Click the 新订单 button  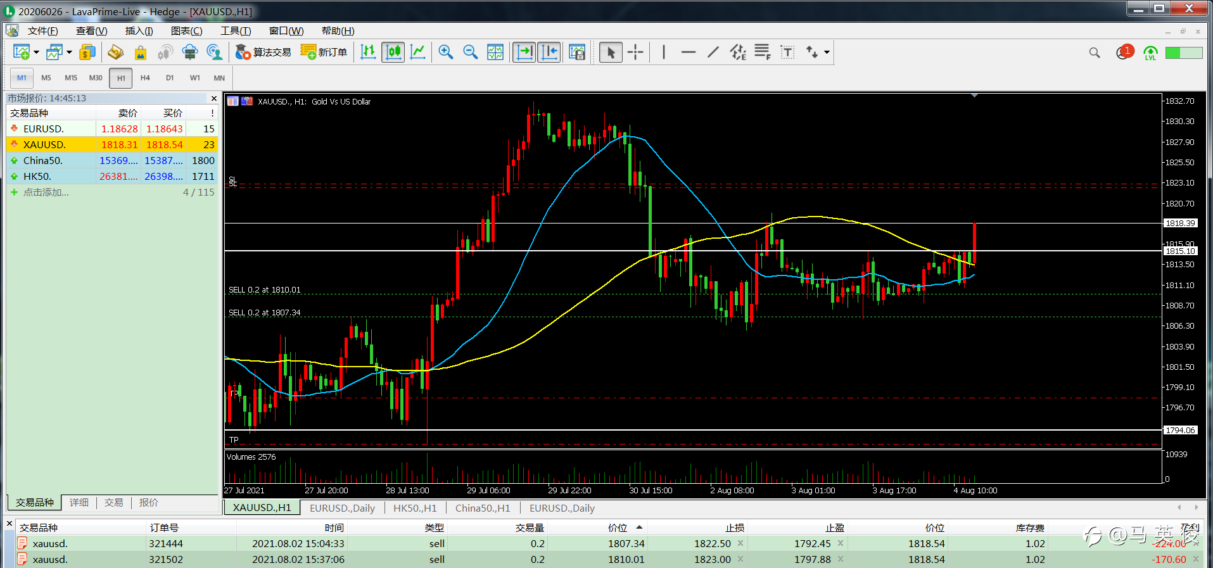[324, 53]
